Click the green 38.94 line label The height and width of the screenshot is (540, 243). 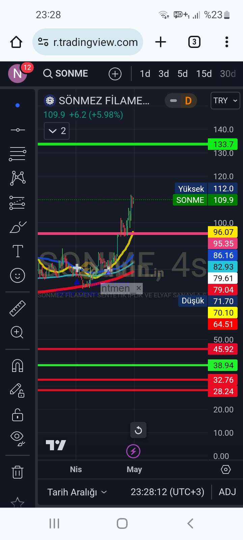223,365
